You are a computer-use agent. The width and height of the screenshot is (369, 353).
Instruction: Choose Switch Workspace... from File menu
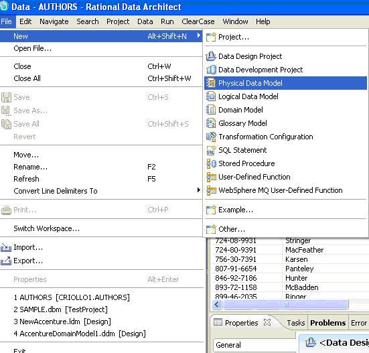(101, 228)
